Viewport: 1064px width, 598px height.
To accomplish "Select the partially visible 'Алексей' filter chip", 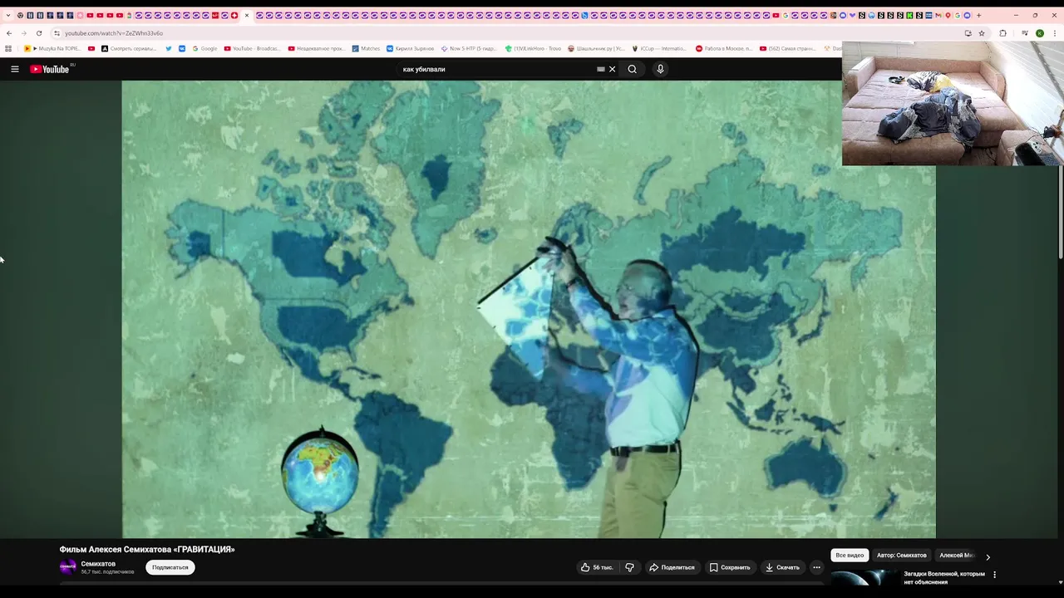I will pos(956,555).
